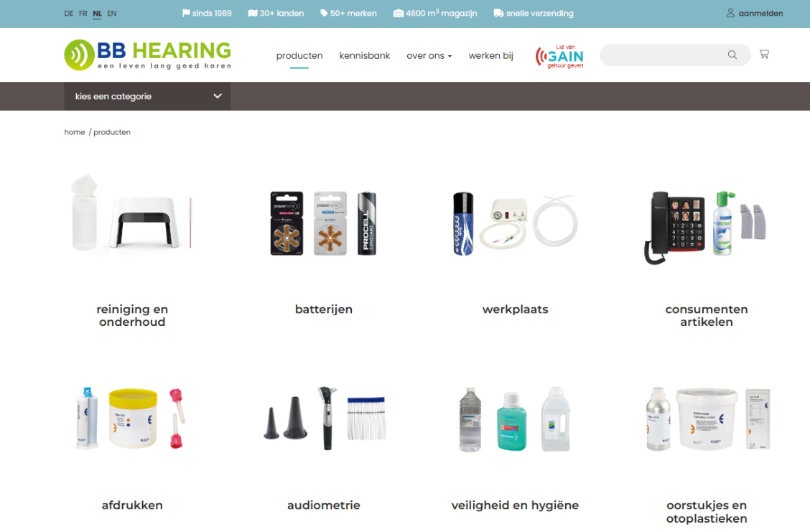Open the werken bij link
Screen dimensions: 810x532
point(490,56)
